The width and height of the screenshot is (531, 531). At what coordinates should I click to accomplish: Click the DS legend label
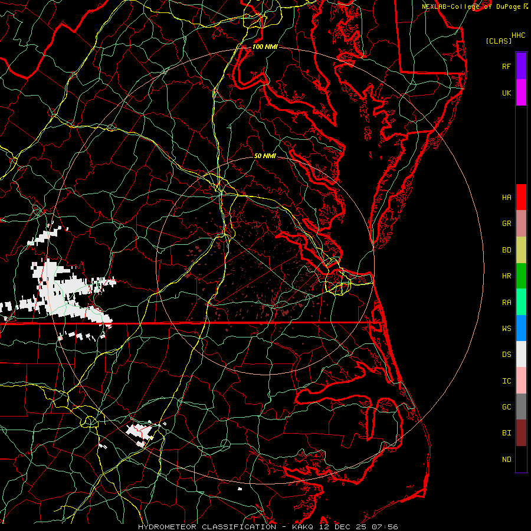coord(506,355)
